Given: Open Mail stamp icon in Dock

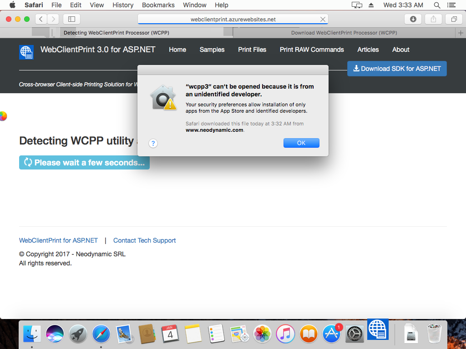Looking at the screenshot, I should [124, 334].
